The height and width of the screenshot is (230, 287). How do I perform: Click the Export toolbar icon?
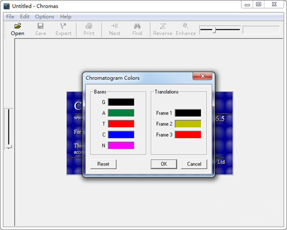pos(63,26)
